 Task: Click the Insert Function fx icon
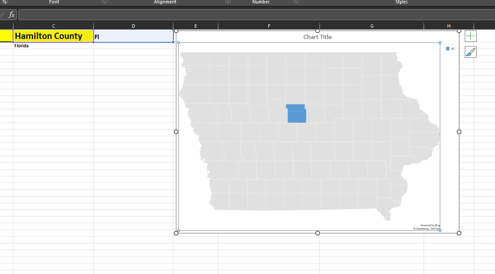[11, 15]
